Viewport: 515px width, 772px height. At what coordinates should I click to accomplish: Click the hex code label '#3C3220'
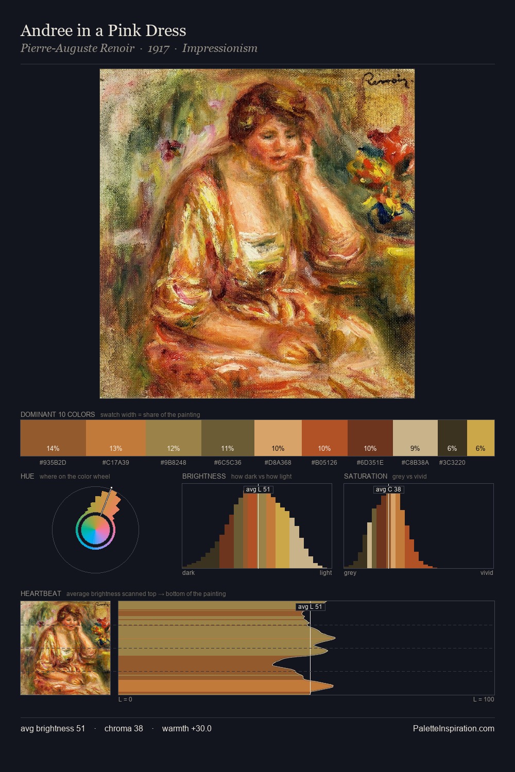point(452,463)
